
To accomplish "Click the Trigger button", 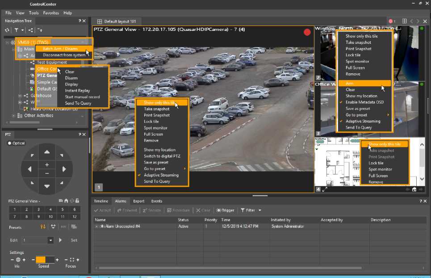I will (226, 211).
